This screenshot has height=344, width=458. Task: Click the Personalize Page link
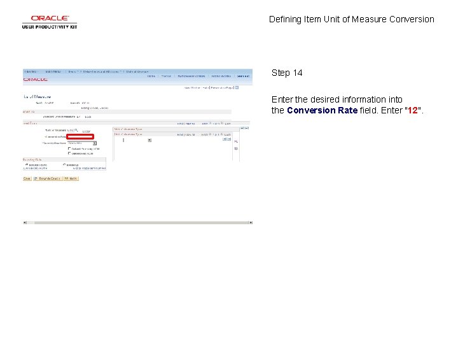click(x=222, y=87)
